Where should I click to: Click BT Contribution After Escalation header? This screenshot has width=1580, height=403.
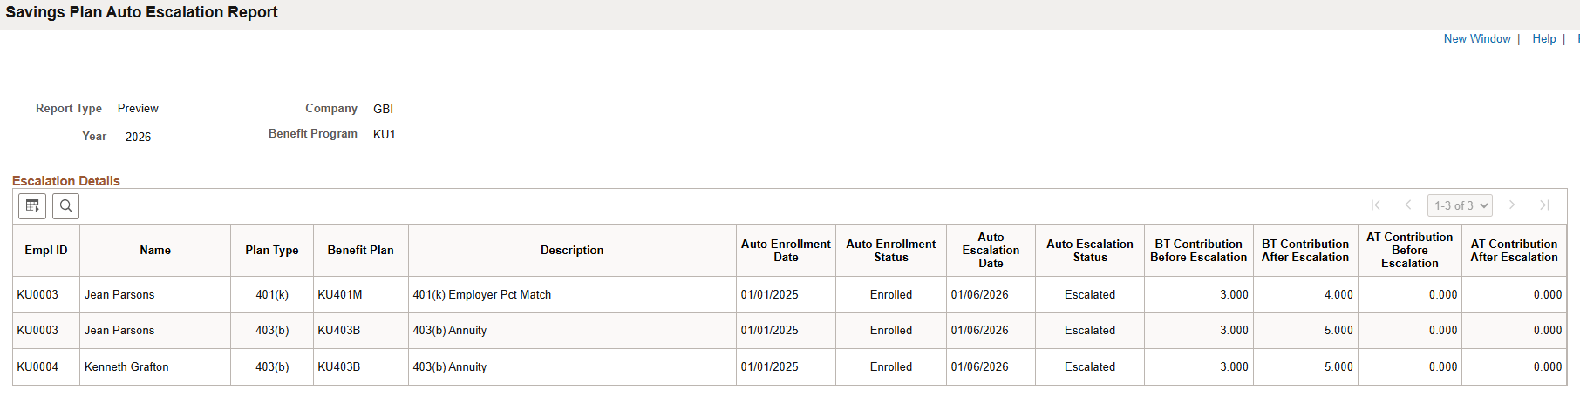coord(1305,251)
